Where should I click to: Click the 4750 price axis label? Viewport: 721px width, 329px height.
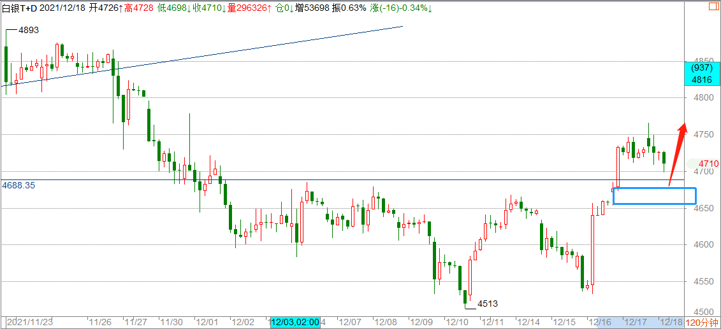click(x=704, y=134)
